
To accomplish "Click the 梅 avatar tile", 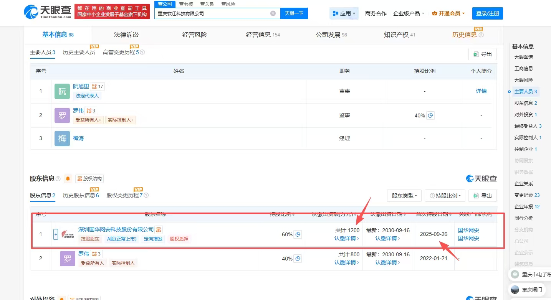I will [x=62, y=138].
